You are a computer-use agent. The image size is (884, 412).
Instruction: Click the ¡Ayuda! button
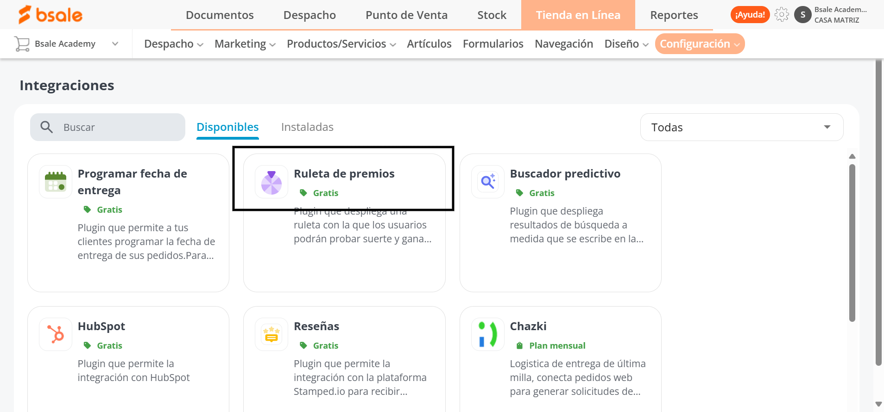750,15
